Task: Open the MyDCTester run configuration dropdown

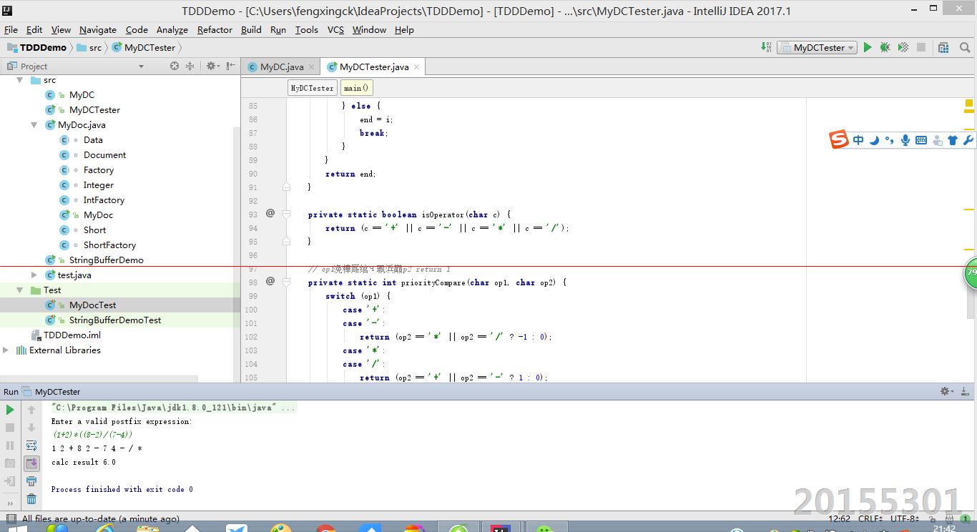Action: point(818,47)
